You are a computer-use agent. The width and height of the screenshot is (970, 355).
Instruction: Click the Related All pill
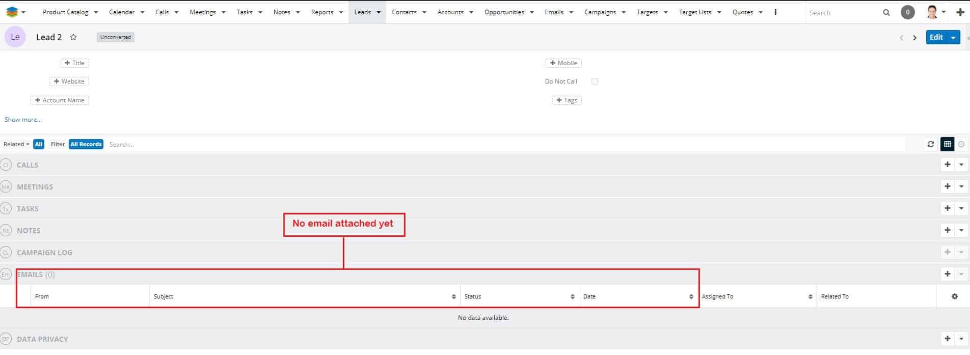[x=39, y=144]
